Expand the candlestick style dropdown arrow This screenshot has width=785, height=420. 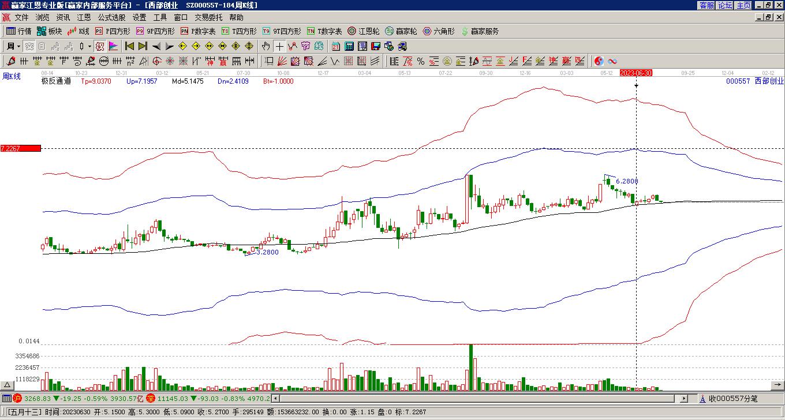pyautogui.click(x=89, y=46)
